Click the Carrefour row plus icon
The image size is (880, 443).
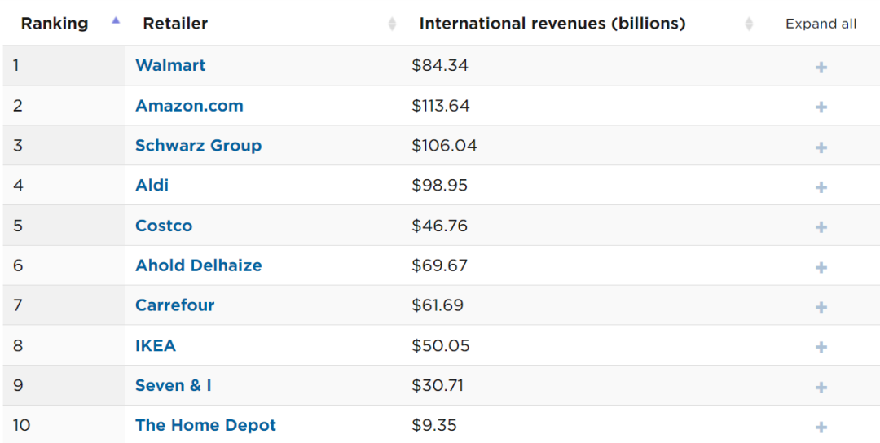point(821,306)
